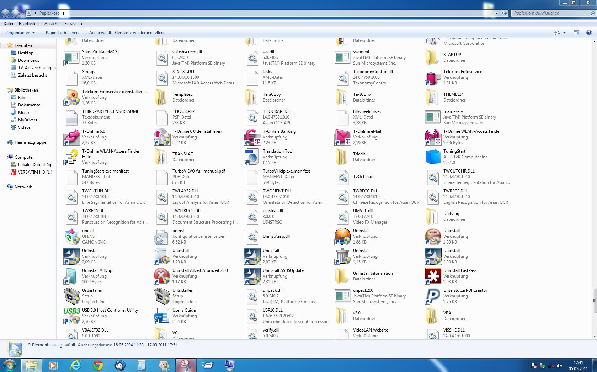Select the TWRECE.DLL file entry
Screen dimensions: 597x372
(467, 197)
